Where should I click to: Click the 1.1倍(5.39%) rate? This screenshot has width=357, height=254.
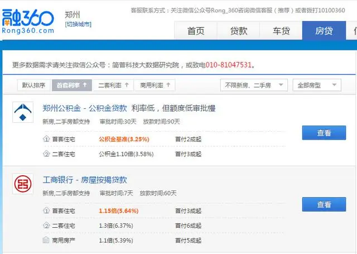pyautogui.click(x=116, y=240)
